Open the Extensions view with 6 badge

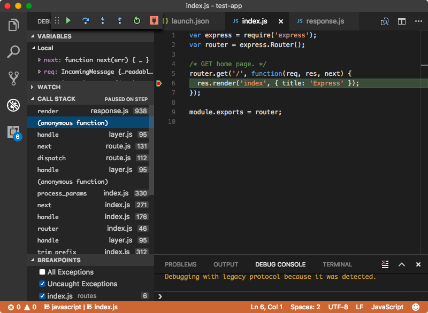[x=14, y=132]
